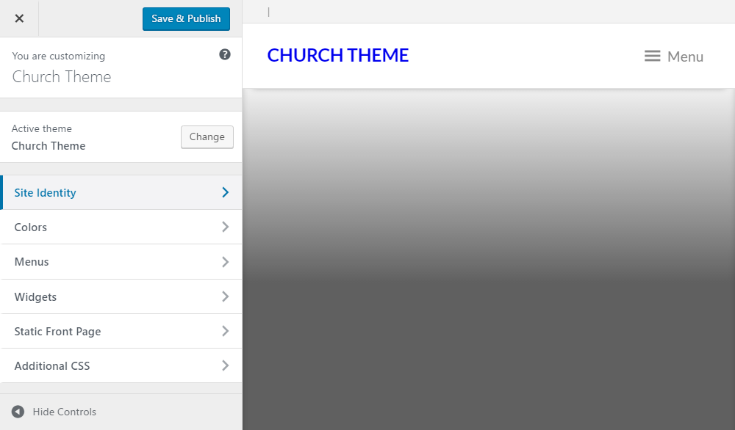735x430 pixels.
Task: Expand the Widgets chevron arrow
Action: [x=226, y=296]
